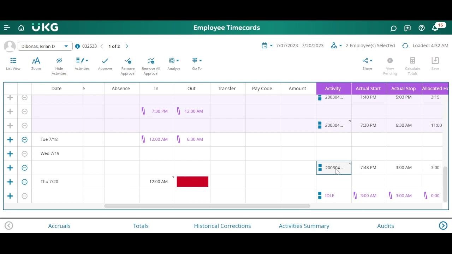Click the minus toggle on Tue 7/18 row

tap(24, 140)
